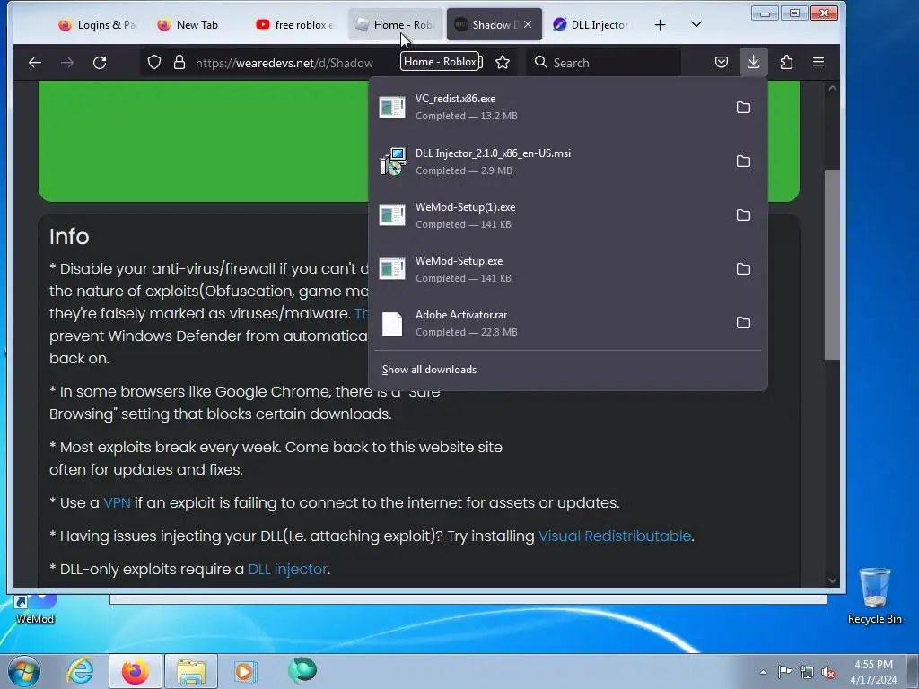Click page scrollbar up arrow

832,88
